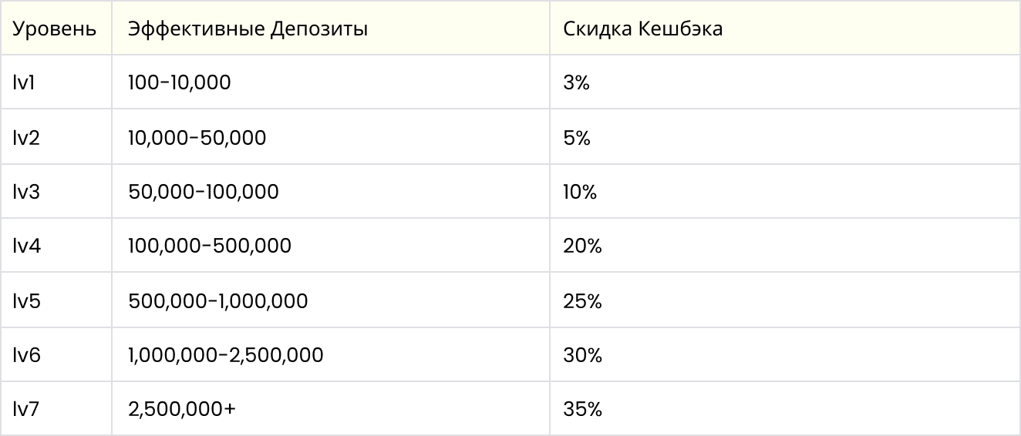Click the 20% cashback cell

click(x=785, y=246)
